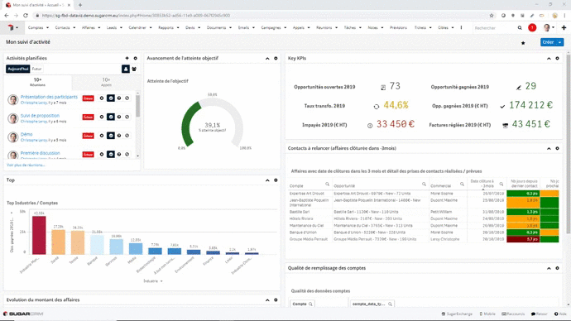Open the red notifications badge
Image resolution: width=571 pixels, height=321 pixels.
(x=532, y=27)
